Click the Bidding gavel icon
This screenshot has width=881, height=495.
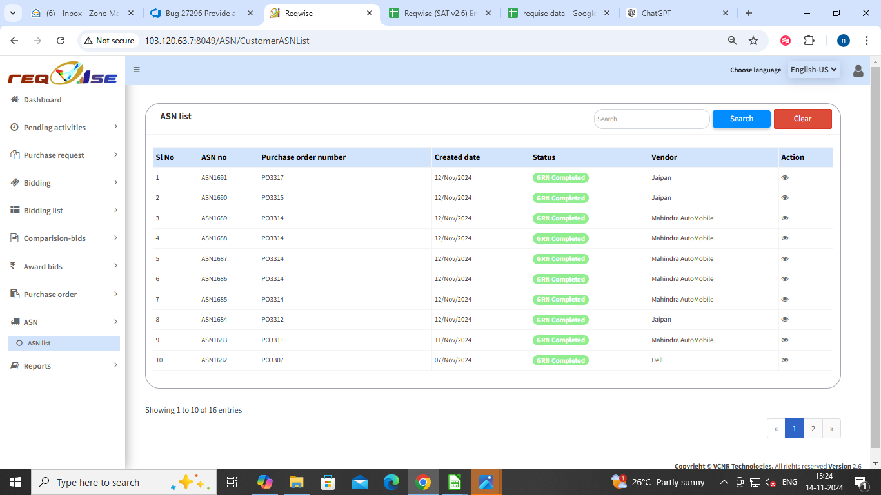coord(14,182)
